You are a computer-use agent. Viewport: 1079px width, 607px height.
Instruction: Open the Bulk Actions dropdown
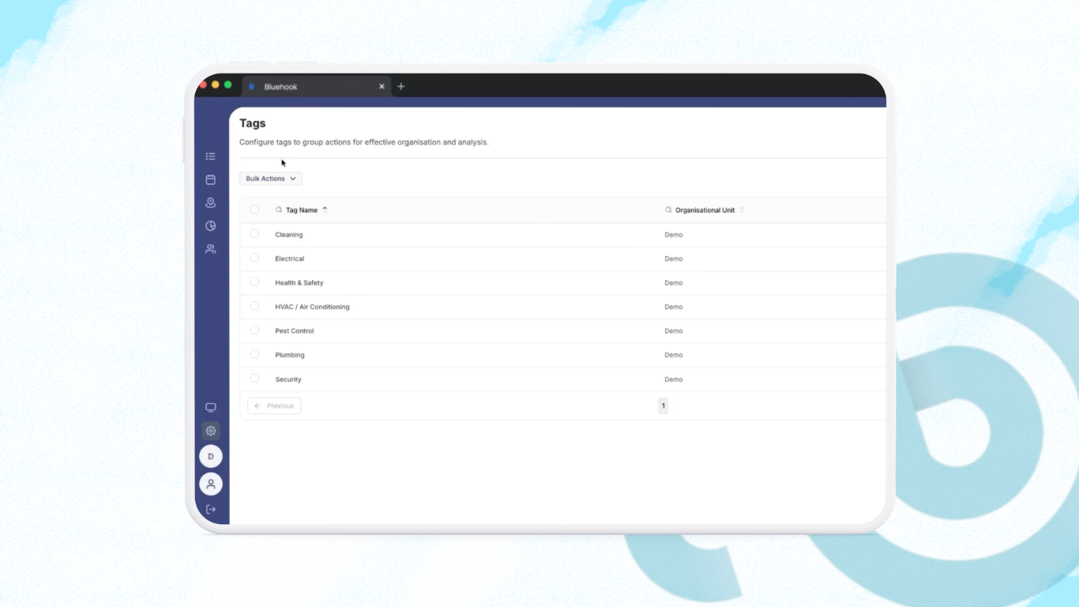tap(271, 179)
